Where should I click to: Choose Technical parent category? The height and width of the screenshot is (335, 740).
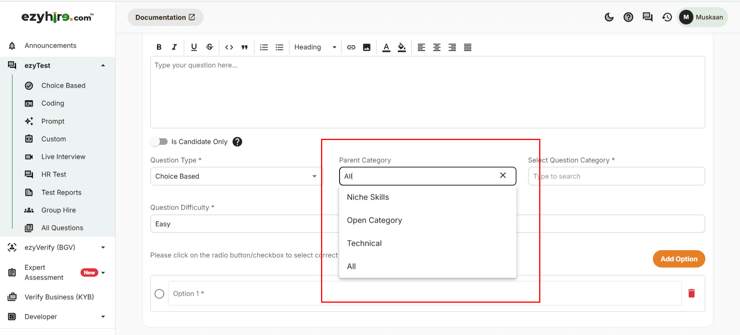427,243
